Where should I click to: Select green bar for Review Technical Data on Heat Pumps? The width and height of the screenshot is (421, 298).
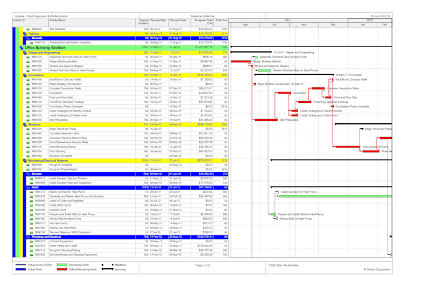264,71
